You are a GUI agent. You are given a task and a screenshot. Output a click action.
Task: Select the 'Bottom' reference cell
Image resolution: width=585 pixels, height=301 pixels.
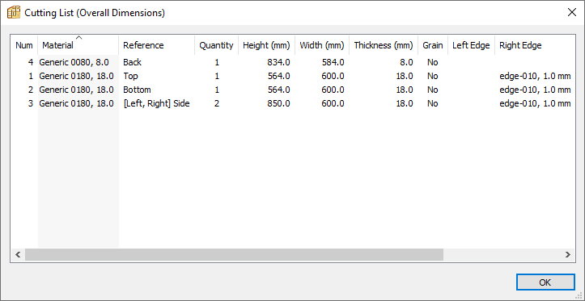click(137, 90)
